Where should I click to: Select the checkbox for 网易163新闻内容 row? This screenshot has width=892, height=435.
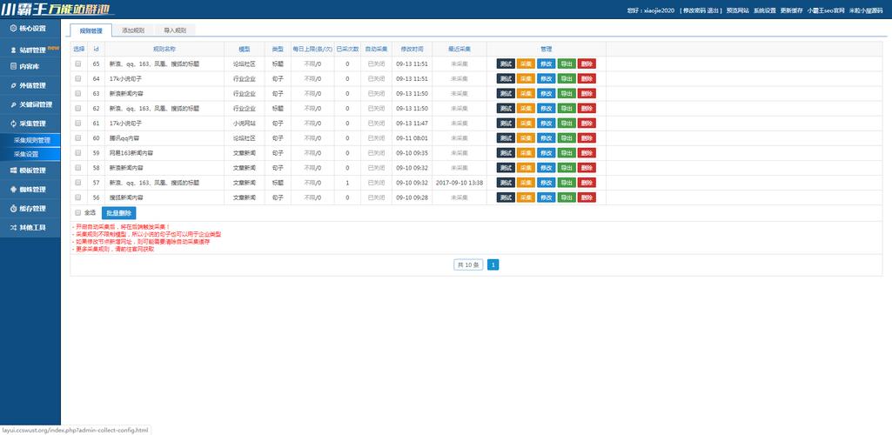[x=78, y=152]
